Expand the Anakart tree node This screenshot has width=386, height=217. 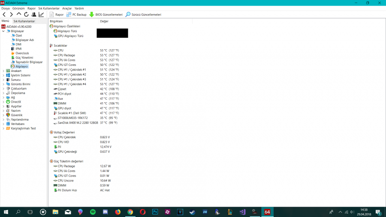click(3, 71)
